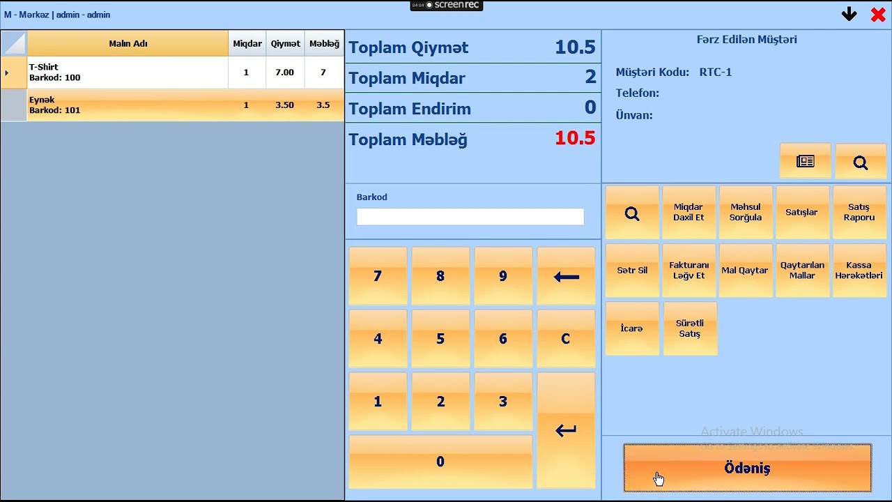Screen dimensions: 892x502
Task: Click the Miqdar column header
Action: [x=247, y=43]
